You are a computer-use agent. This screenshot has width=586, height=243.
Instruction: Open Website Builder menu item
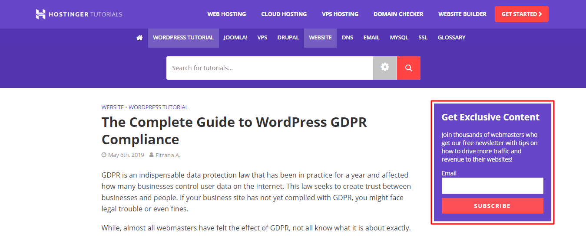point(462,14)
